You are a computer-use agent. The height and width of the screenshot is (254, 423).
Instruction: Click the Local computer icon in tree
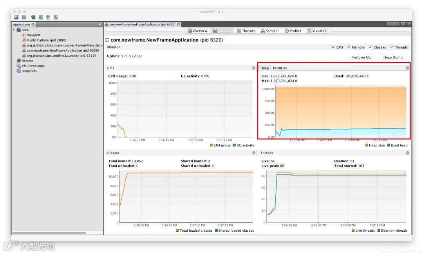pyautogui.click(x=19, y=30)
